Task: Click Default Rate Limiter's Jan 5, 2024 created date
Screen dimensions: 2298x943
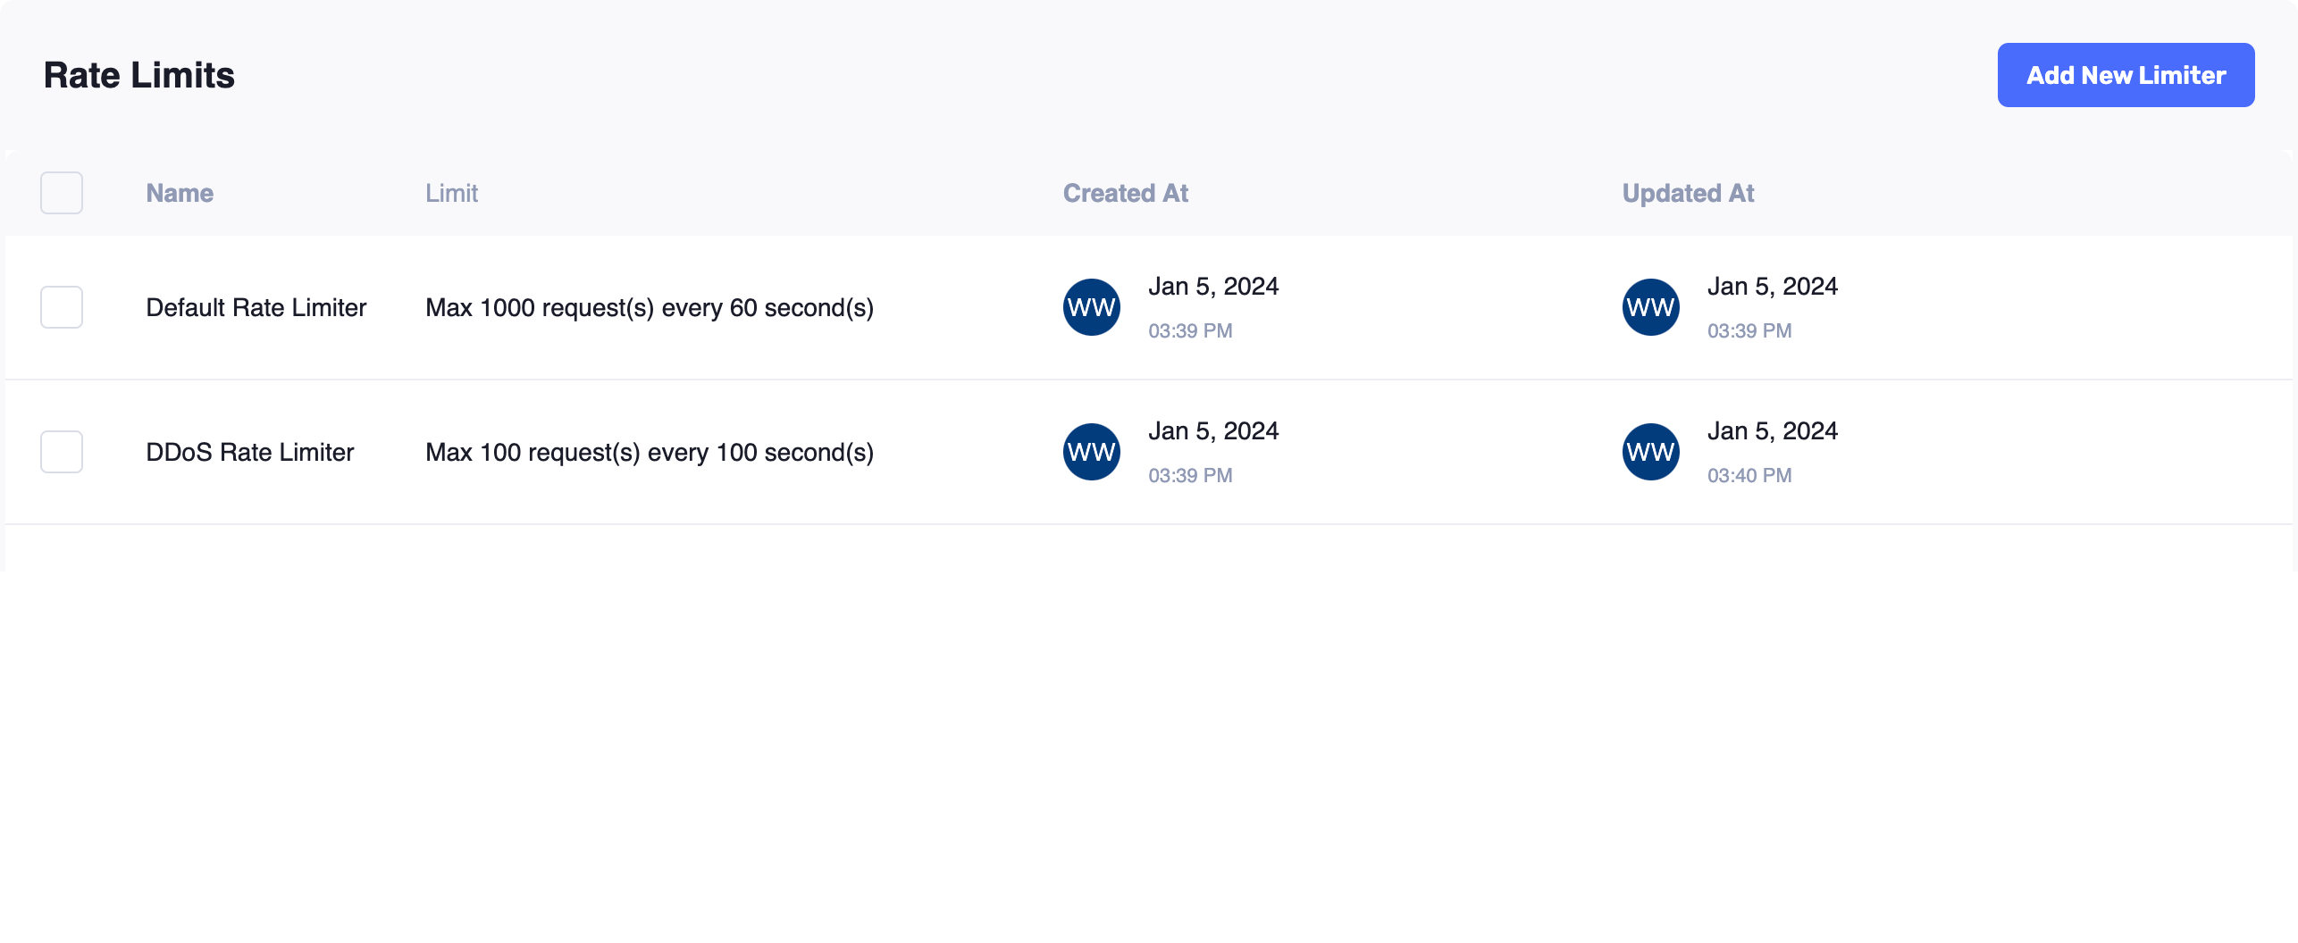Action: pyautogui.click(x=1212, y=286)
